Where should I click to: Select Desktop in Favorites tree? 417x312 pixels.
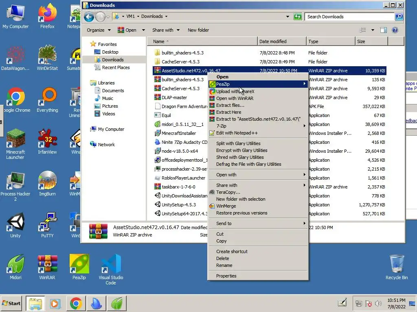(110, 52)
